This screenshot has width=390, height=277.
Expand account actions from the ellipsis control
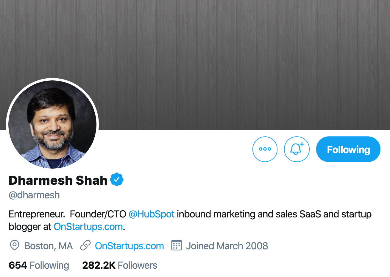pos(265,149)
